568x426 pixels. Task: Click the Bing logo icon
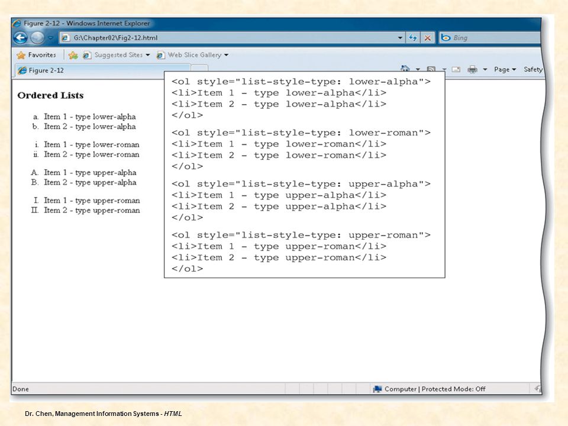(446, 38)
